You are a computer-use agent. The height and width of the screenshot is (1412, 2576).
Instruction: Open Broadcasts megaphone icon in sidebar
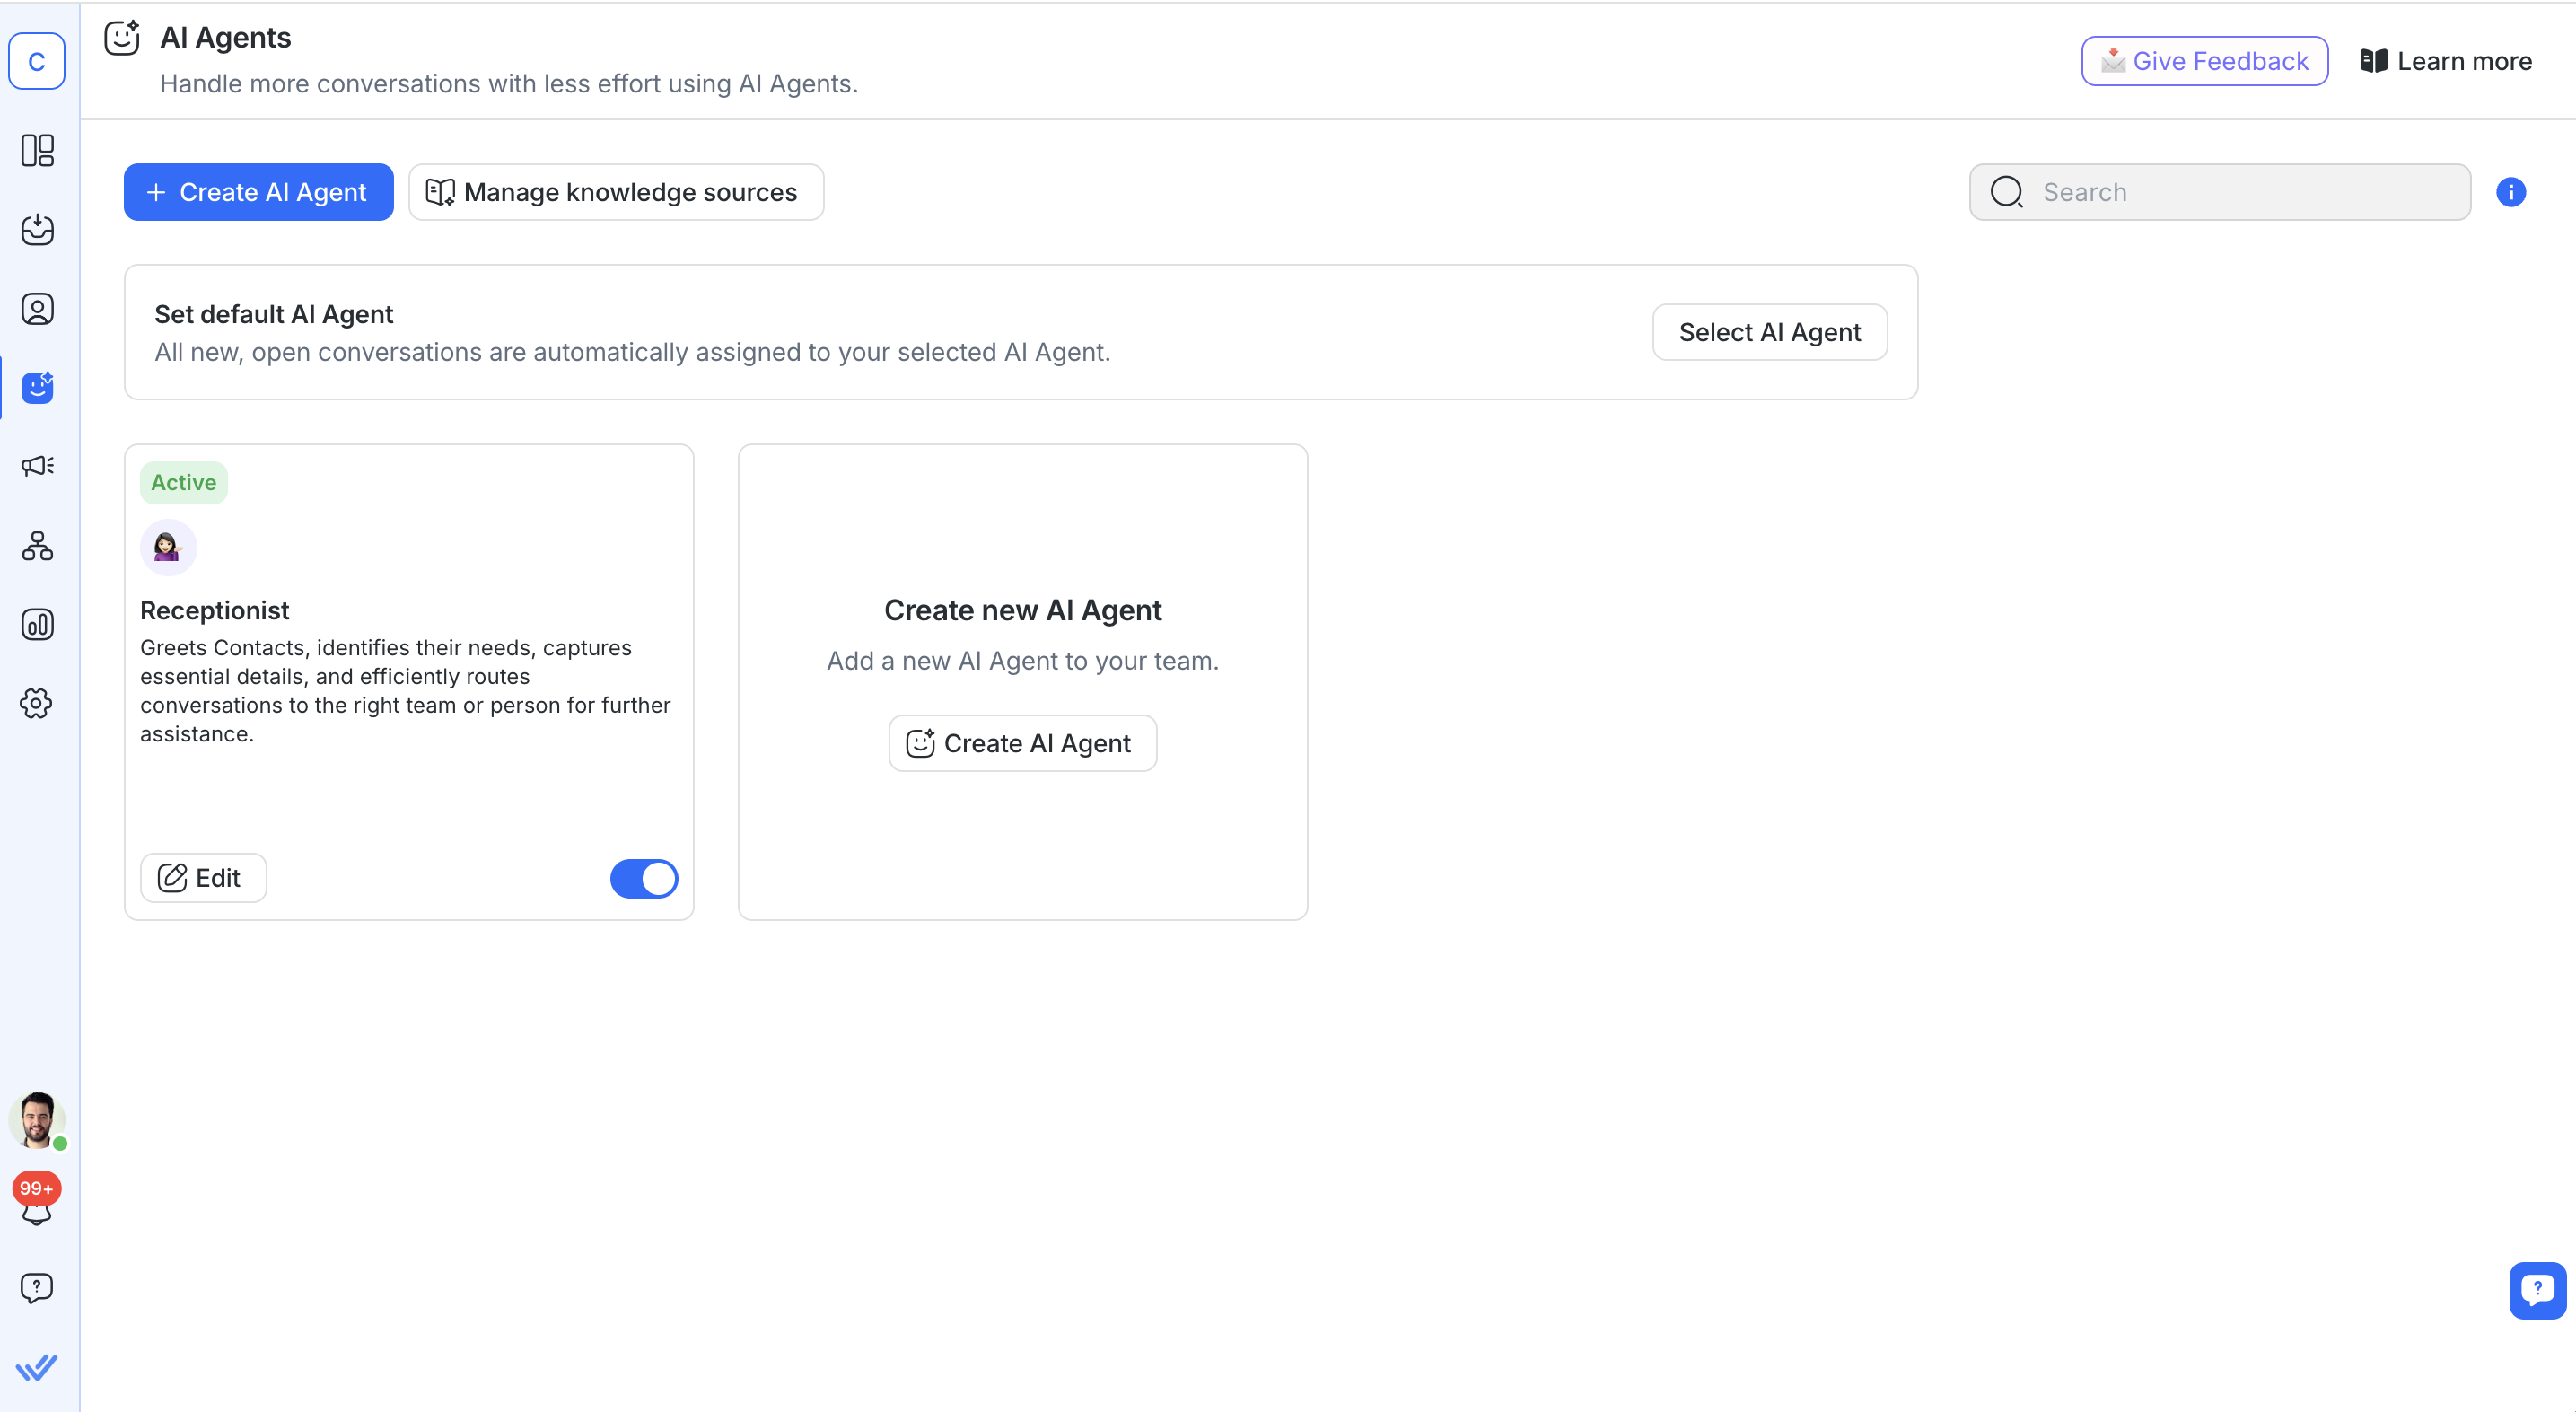point(37,466)
